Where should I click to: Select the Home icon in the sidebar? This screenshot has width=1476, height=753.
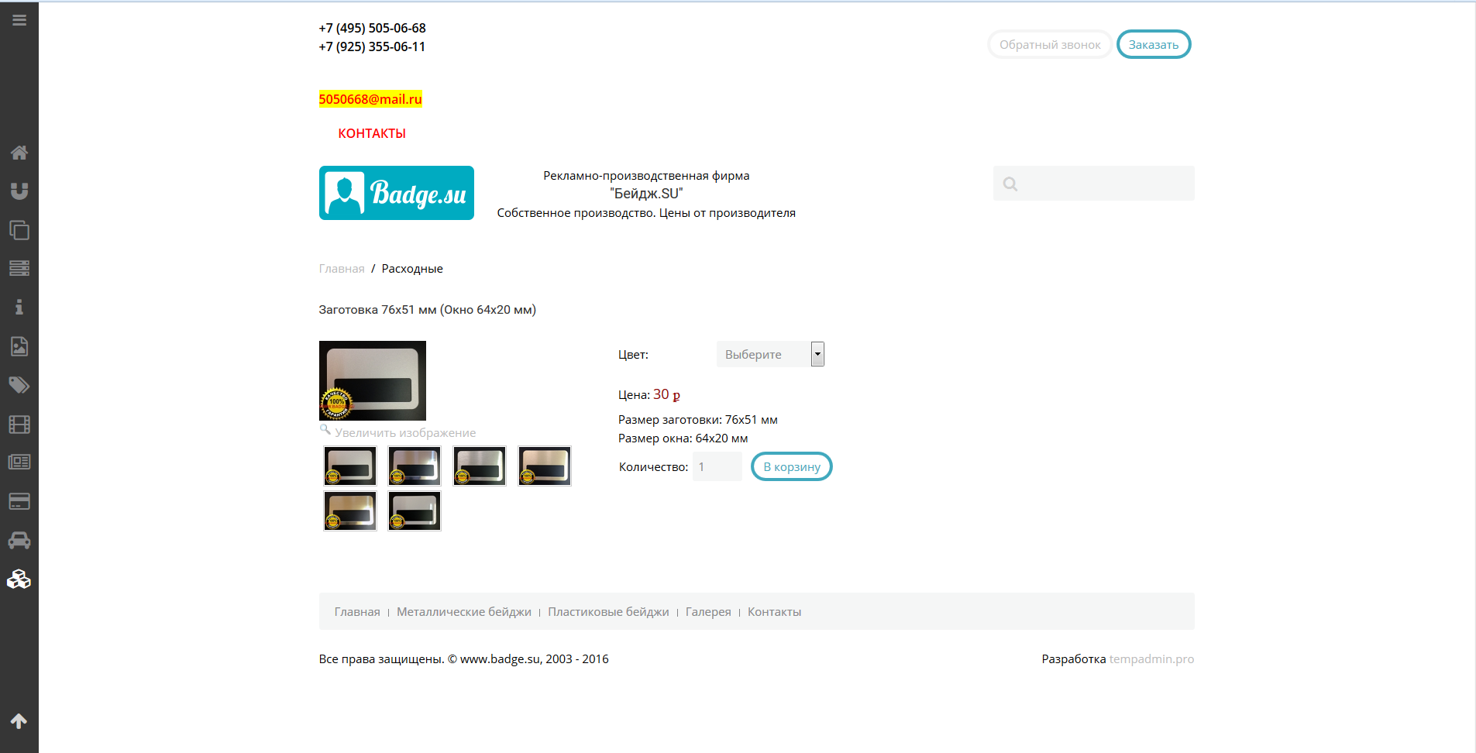click(19, 153)
